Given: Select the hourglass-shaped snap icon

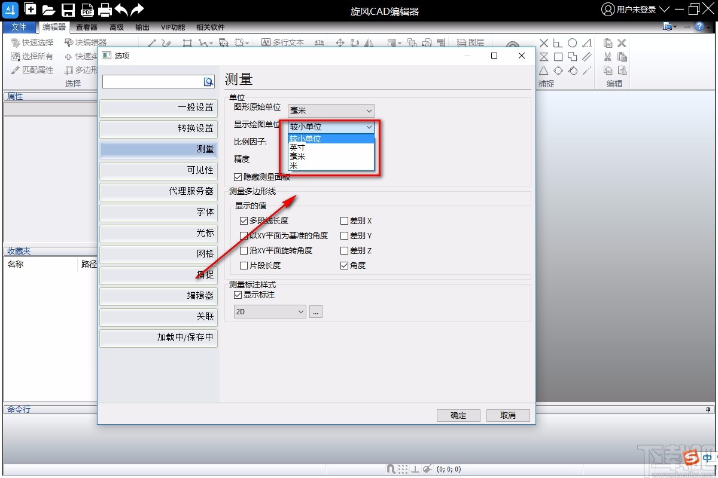Looking at the screenshot, I should (x=544, y=57).
